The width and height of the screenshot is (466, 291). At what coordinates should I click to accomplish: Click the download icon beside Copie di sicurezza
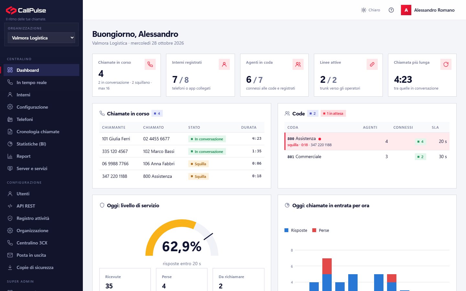click(10, 267)
